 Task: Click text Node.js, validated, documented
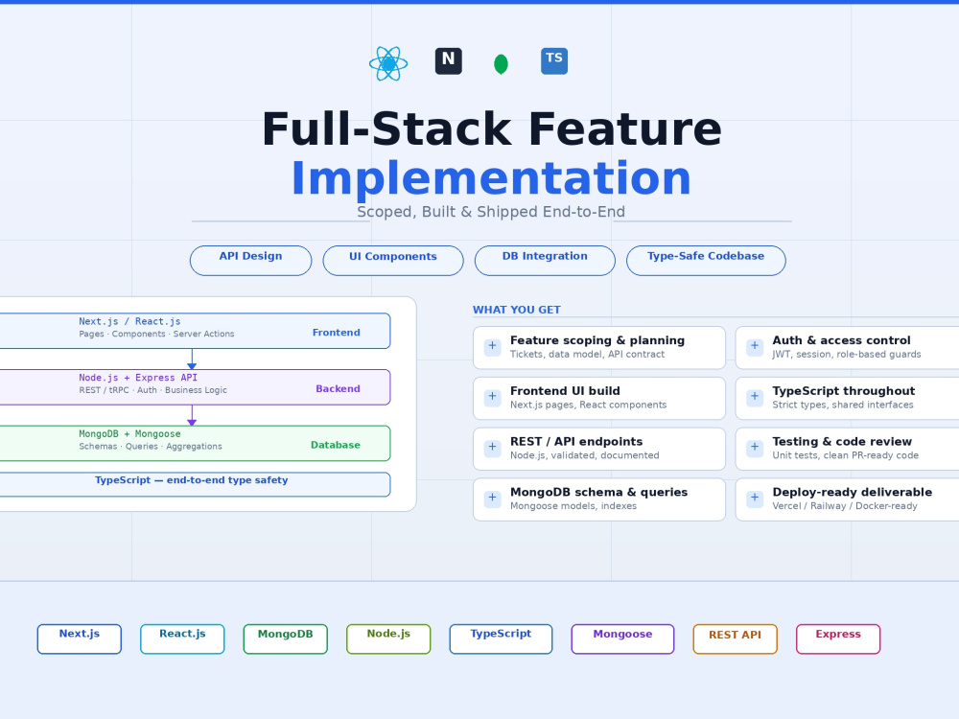585,455
